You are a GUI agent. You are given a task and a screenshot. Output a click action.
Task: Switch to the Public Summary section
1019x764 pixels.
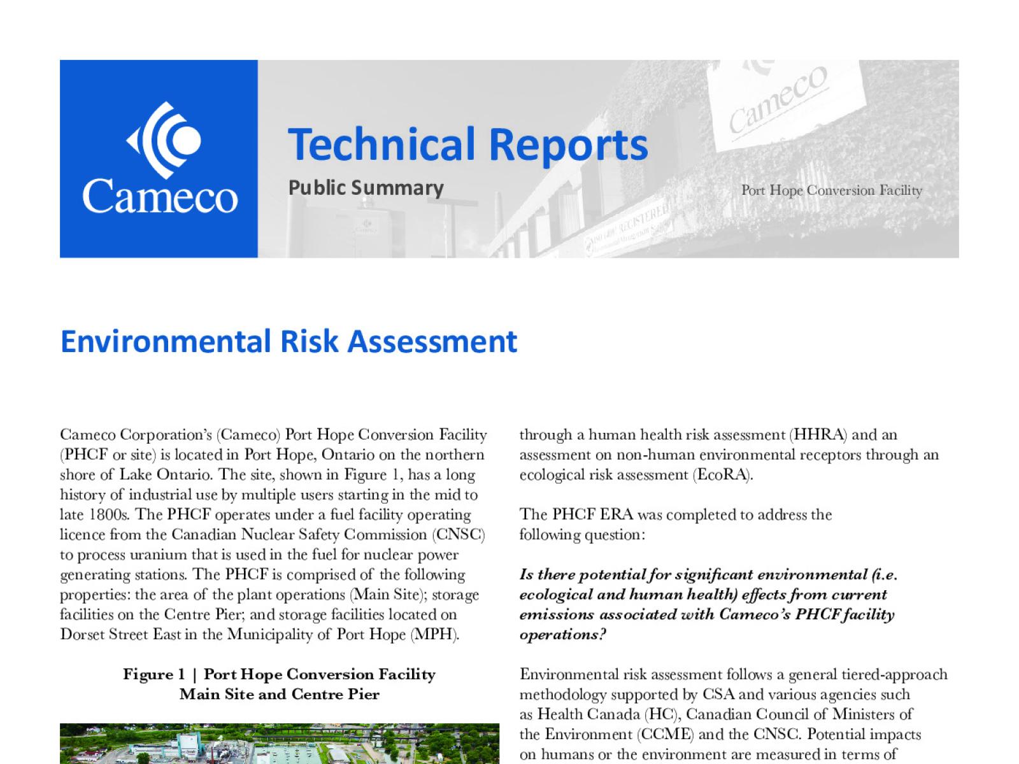coord(366,188)
